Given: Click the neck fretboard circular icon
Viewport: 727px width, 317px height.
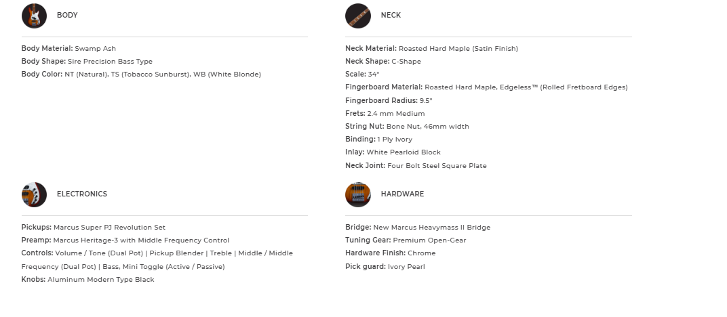Looking at the screenshot, I should 357,16.
